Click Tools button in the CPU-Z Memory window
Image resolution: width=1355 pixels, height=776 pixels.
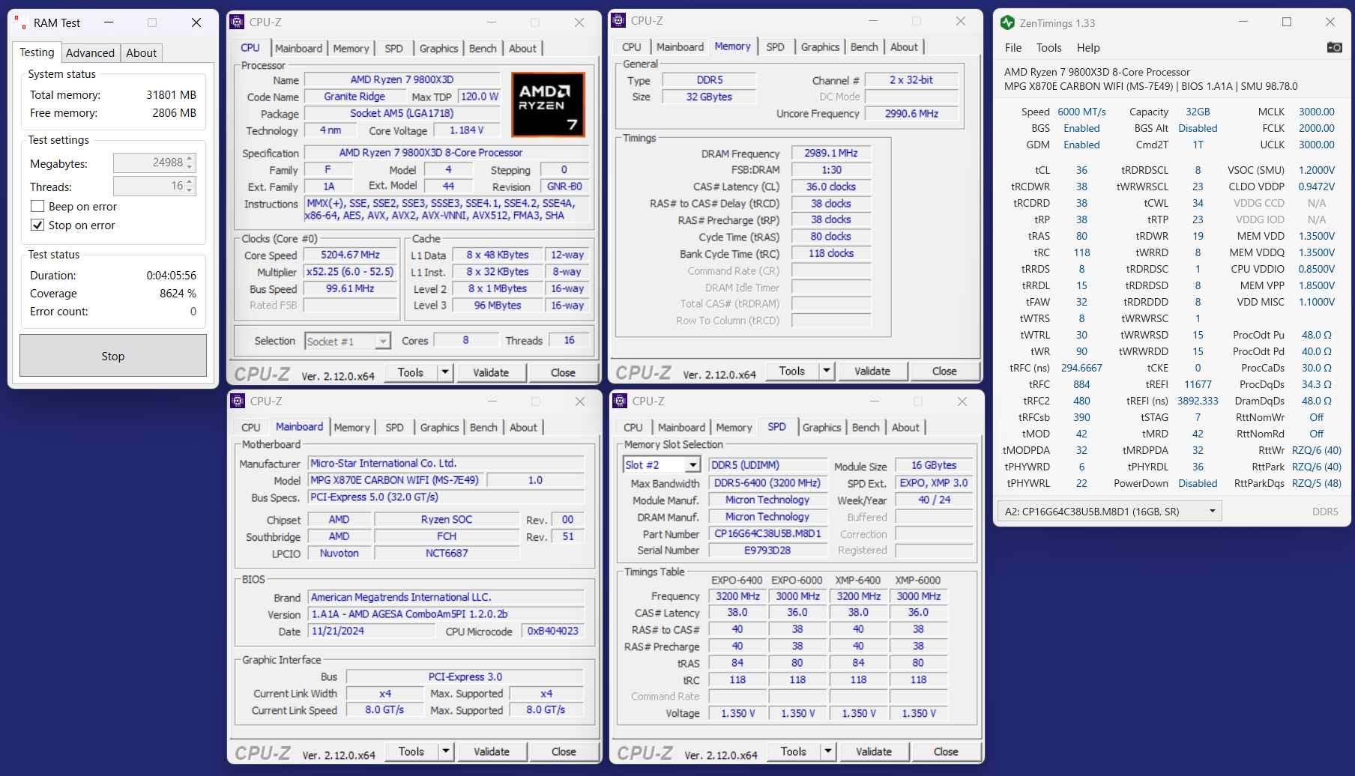point(792,371)
